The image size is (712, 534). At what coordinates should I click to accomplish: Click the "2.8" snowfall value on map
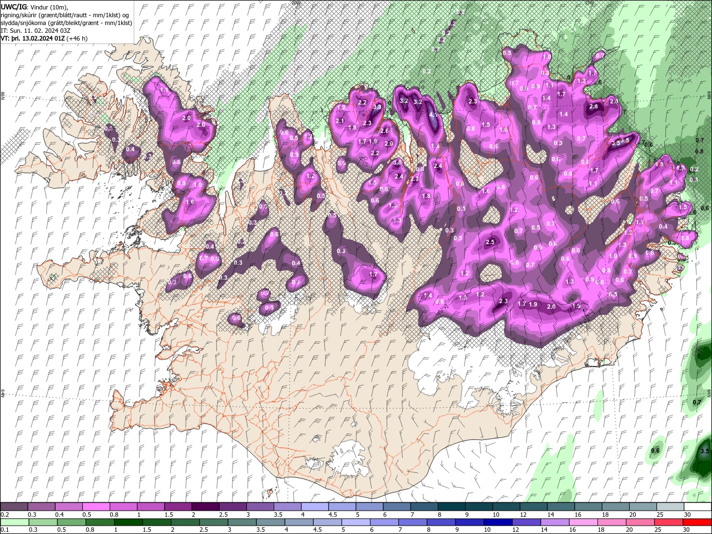pos(594,107)
